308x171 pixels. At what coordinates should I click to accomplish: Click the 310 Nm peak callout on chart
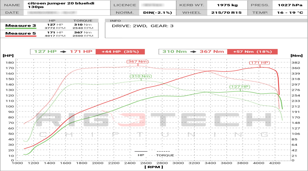[x=141, y=76]
